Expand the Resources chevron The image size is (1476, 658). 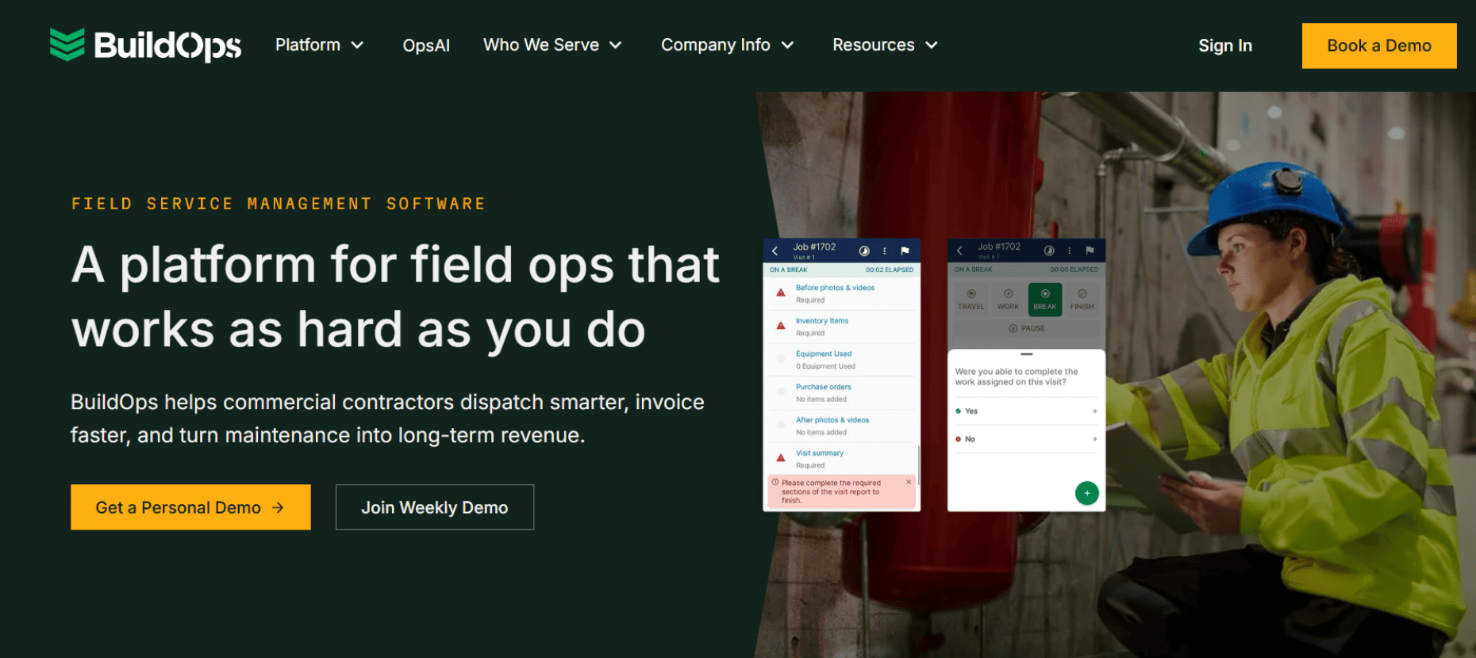pos(932,45)
